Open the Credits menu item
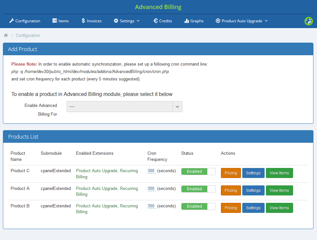The height and width of the screenshot is (240, 317). [x=163, y=21]
